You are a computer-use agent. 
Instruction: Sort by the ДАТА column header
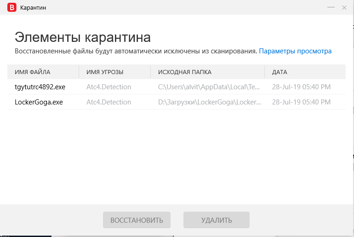click(x=280, y=72)
